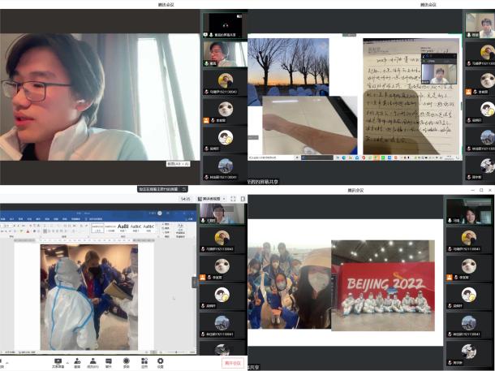Click the Beijing 2022 group photo

point(382,285)
